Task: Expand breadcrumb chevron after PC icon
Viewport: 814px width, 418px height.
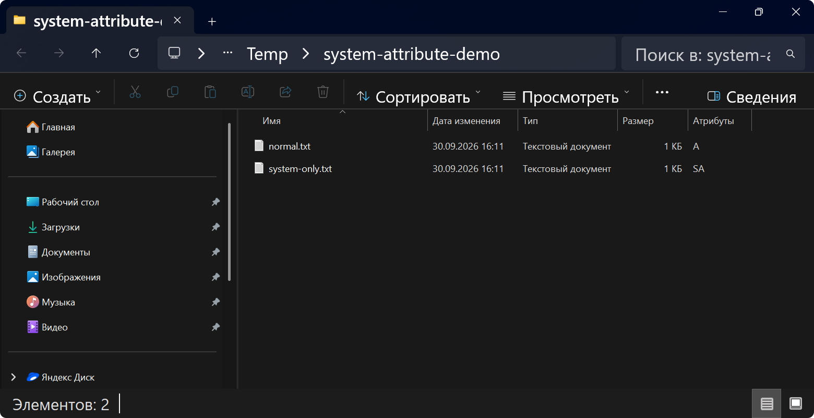Action: 201,53
